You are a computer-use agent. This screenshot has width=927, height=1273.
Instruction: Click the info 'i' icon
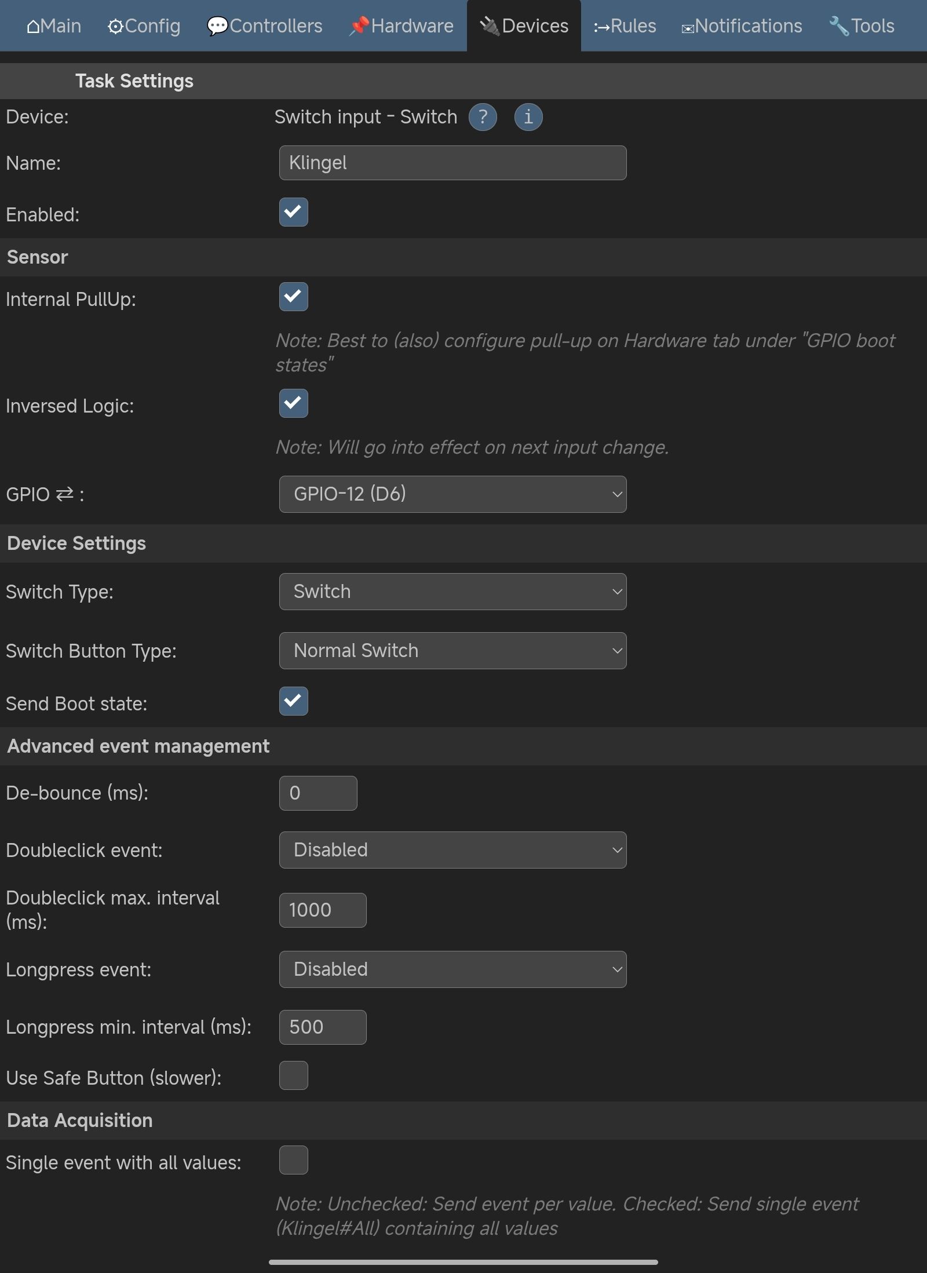[x=528, y=117]
